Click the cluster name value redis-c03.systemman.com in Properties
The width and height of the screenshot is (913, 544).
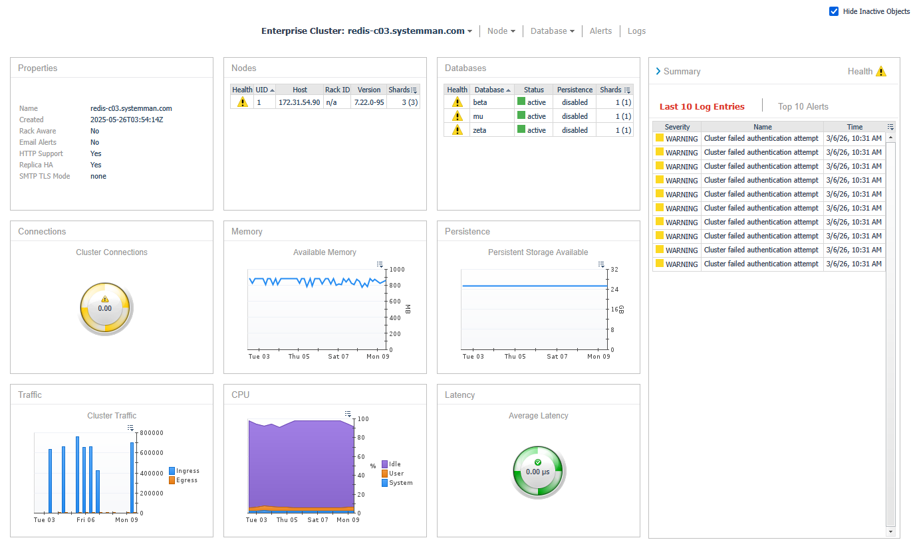131,108
